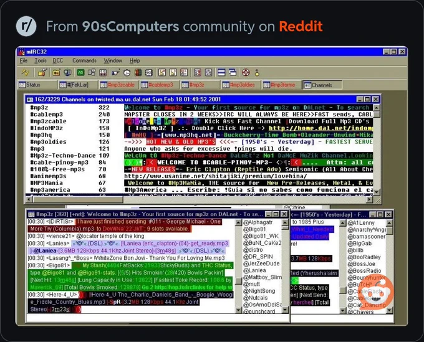Open the Received Files toolbar icon

(x=198, y=72)
